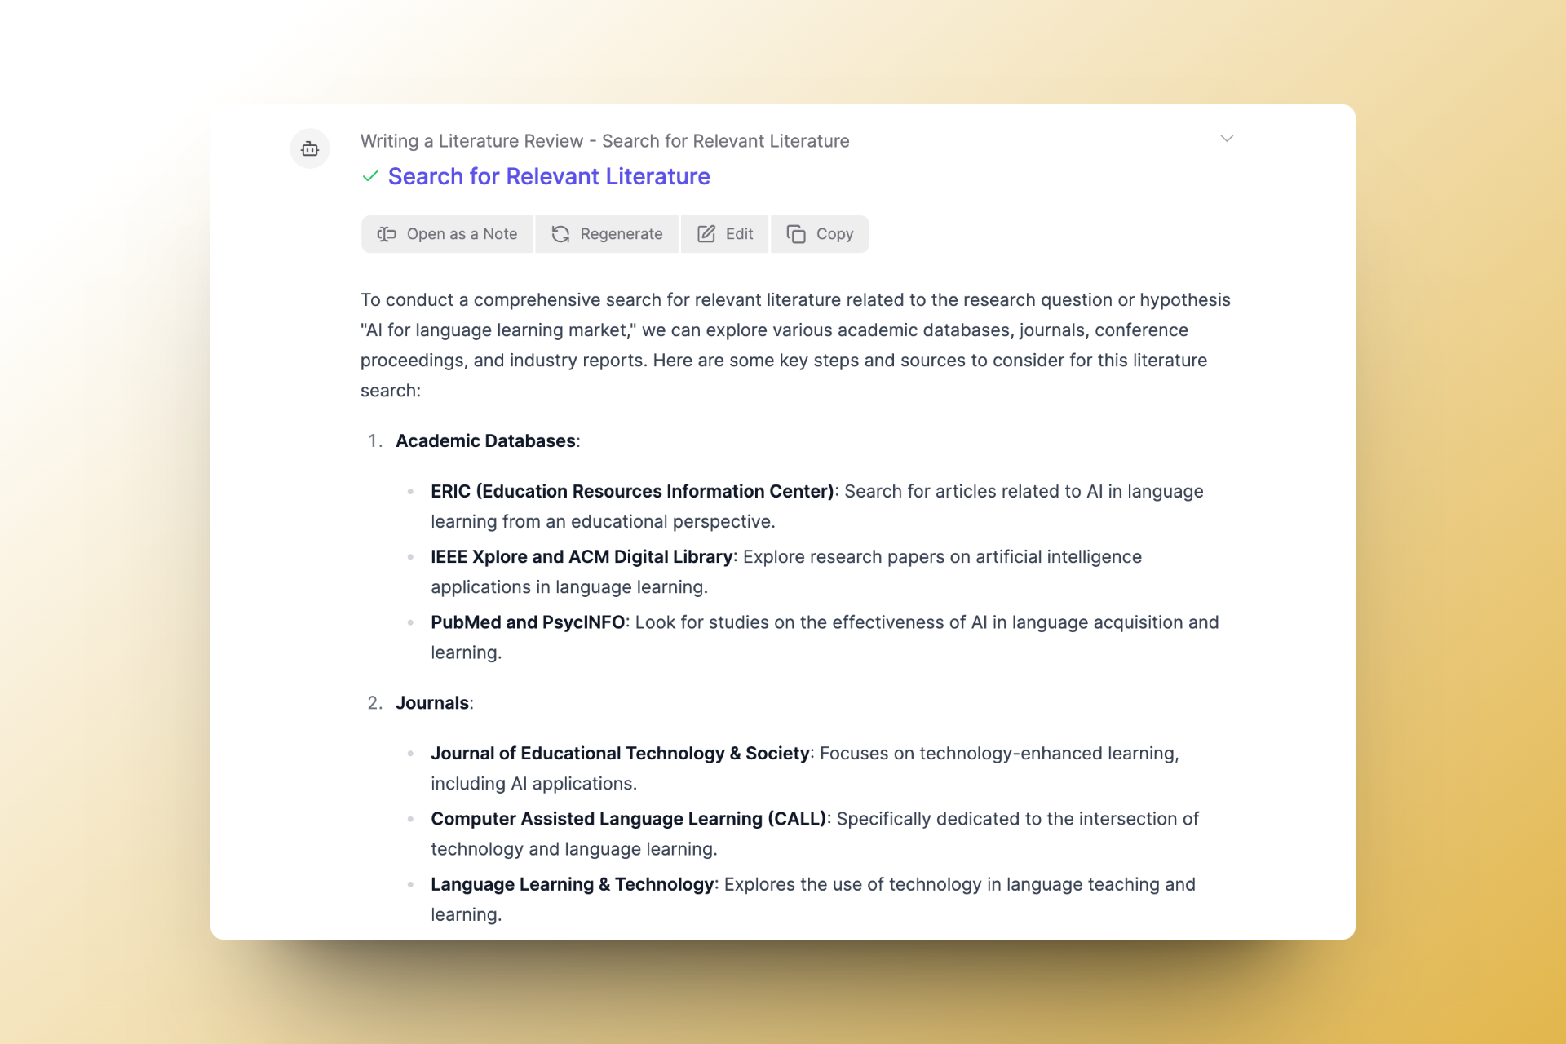The height and width of the screenshot is (1044, 1566).
Task: Open the purple Search for Relevant Literature heading
Action: (549, 176)
